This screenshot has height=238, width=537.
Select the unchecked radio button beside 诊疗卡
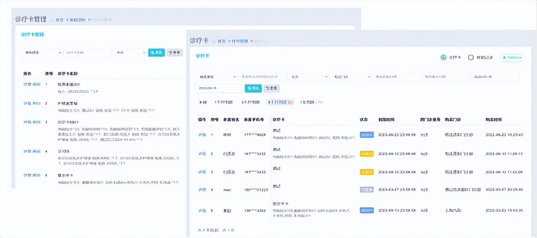470,58
